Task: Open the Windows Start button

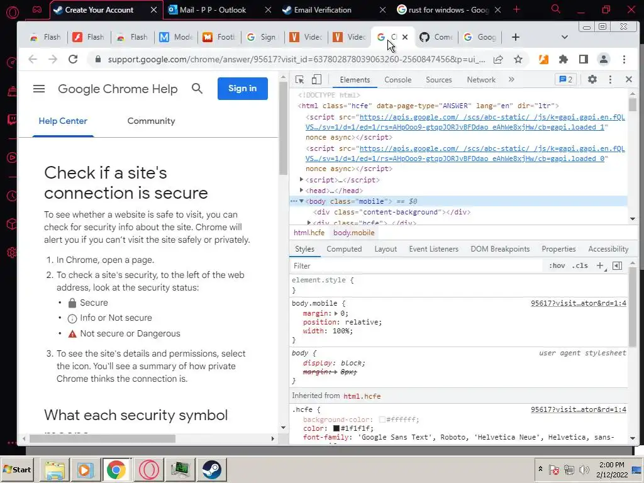Action: point(17,469)
